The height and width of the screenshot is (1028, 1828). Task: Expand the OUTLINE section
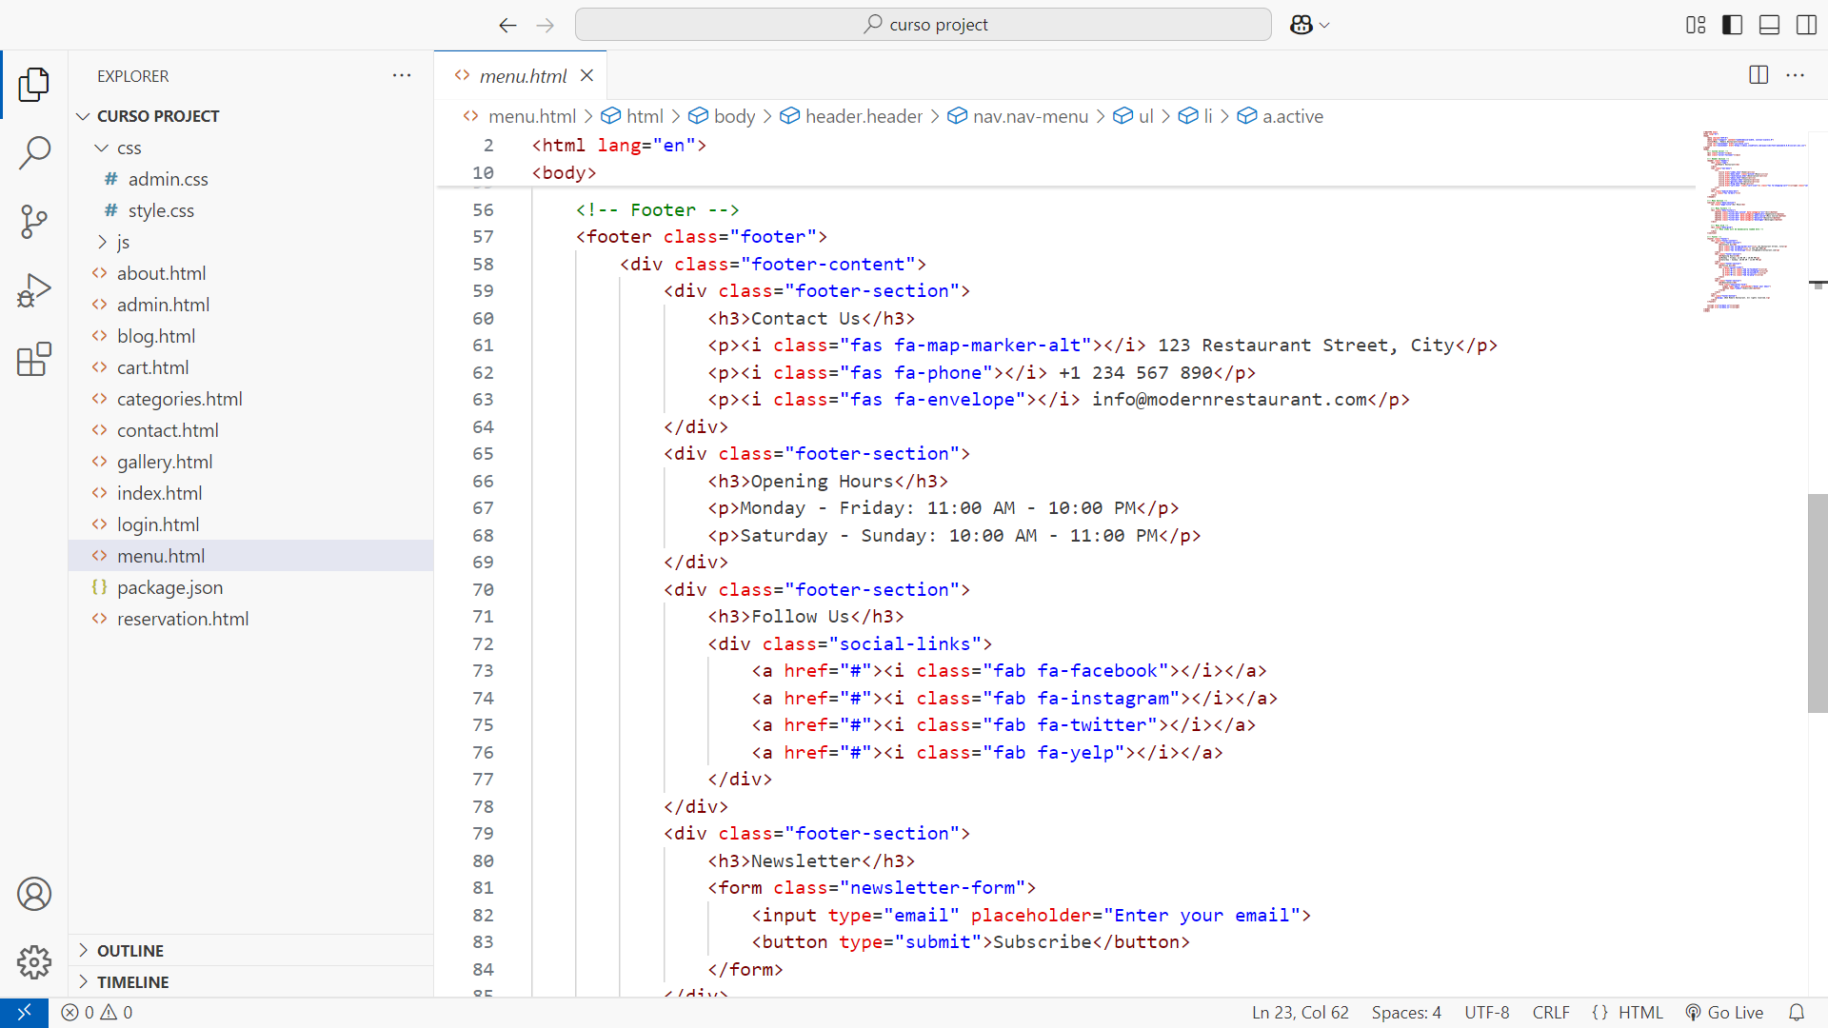251,951
